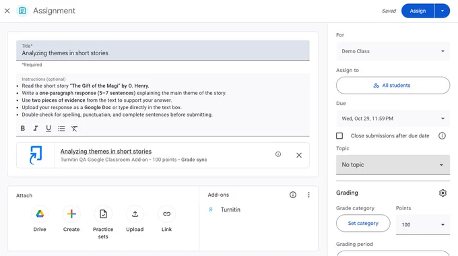This screenshot has height=256, width=458.
Task: Apply italic formatting to instructions
Action: [x=36, y=128]
